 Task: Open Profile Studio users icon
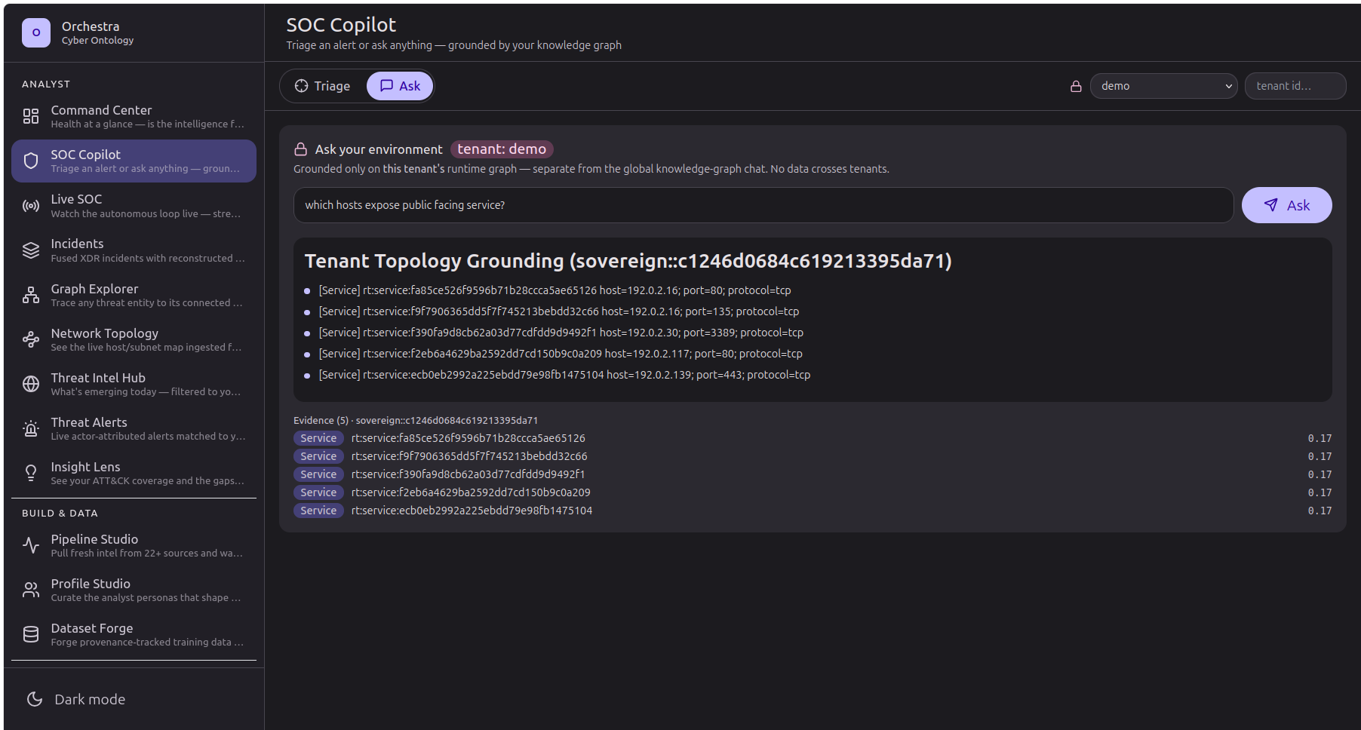click(31, 590)
